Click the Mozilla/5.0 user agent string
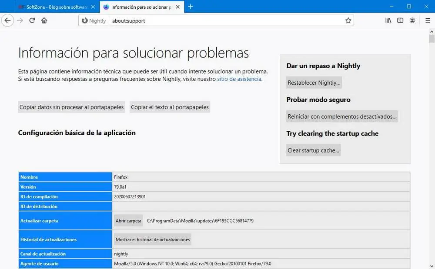The image size is (435, 269). [193, 264]
